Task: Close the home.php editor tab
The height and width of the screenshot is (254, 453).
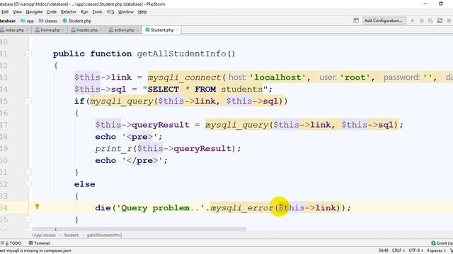Action: coord(63,30)
